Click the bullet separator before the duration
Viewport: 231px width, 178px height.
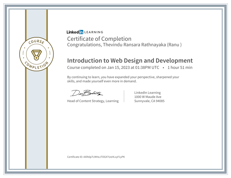pyautogui.click(x=163, y=68)
